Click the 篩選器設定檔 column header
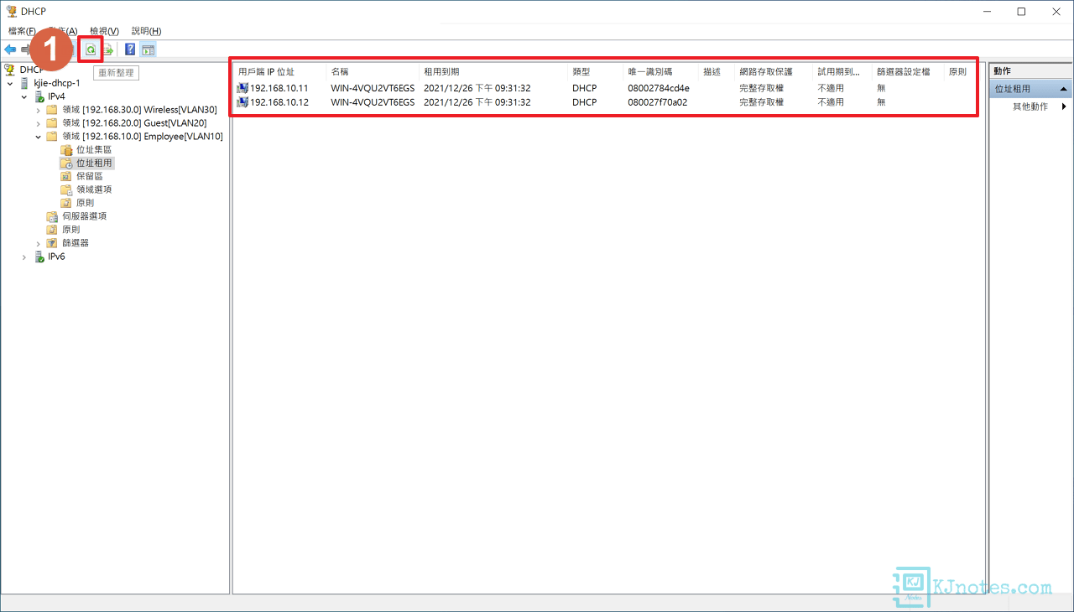Image resolution: width=1074 pixels, height=612 pixels. [x=908, y=72]
